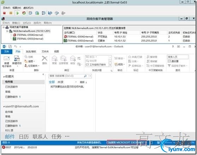Open the search scope dropdown beside magnifier
Viewport: 197px width, 155px height.
90,76
